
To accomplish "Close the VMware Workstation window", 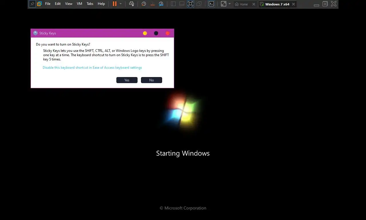I will pos(334,4).
